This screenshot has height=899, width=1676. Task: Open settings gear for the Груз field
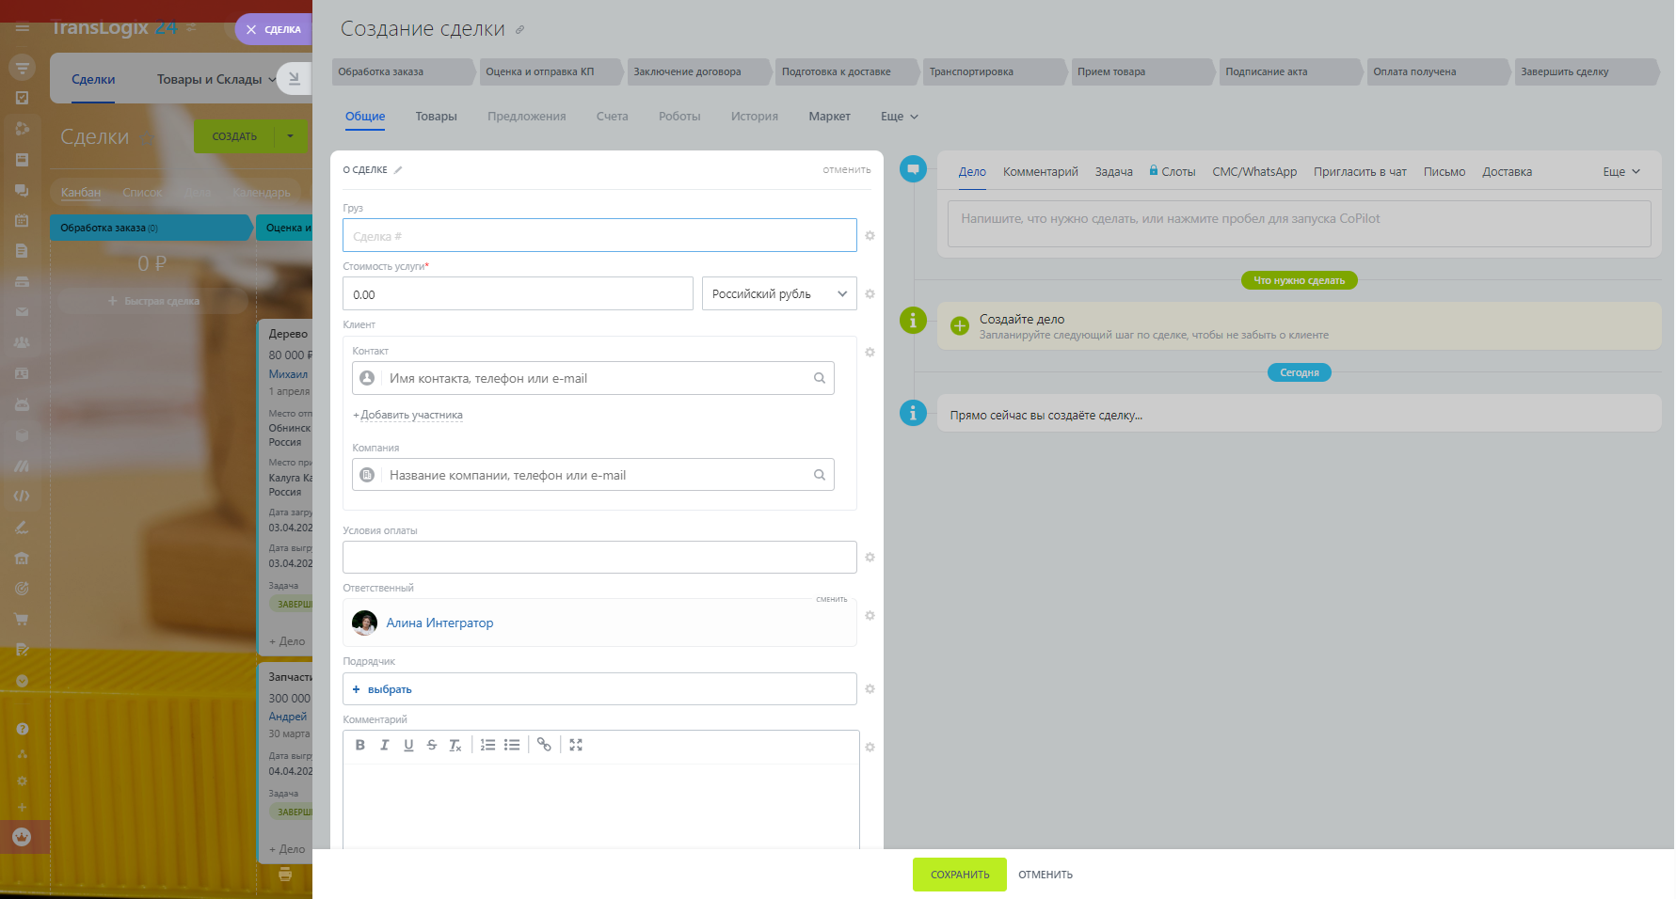(x=870, y=235)
